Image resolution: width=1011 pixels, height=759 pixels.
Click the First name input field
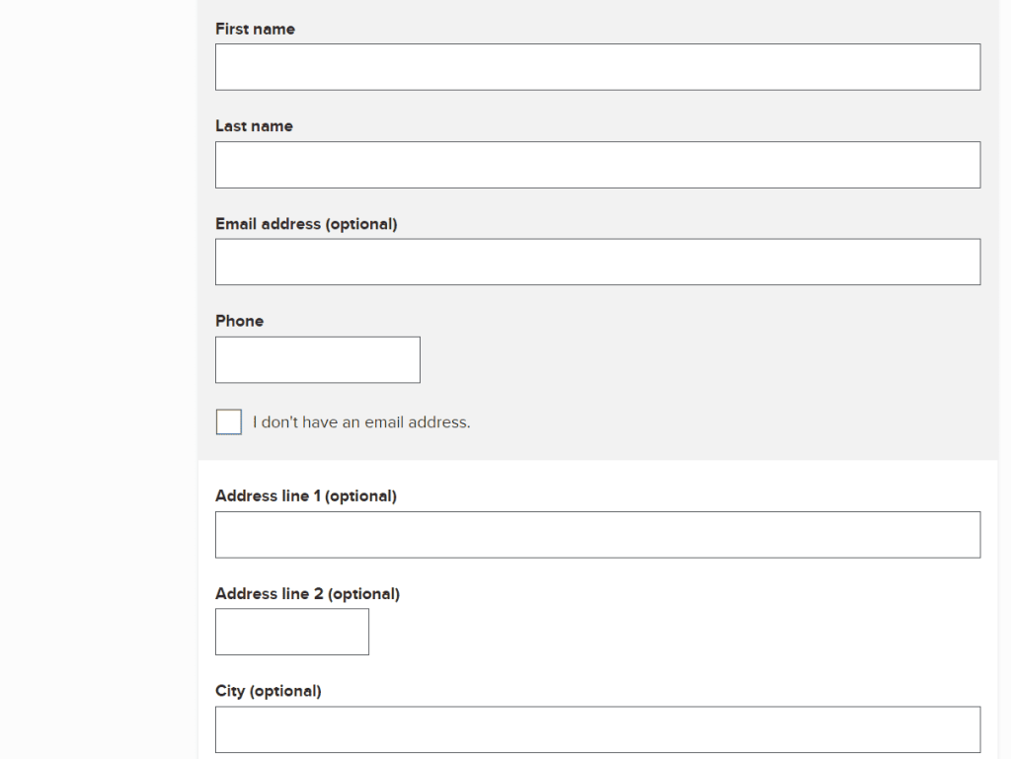[x=597, y=66]
